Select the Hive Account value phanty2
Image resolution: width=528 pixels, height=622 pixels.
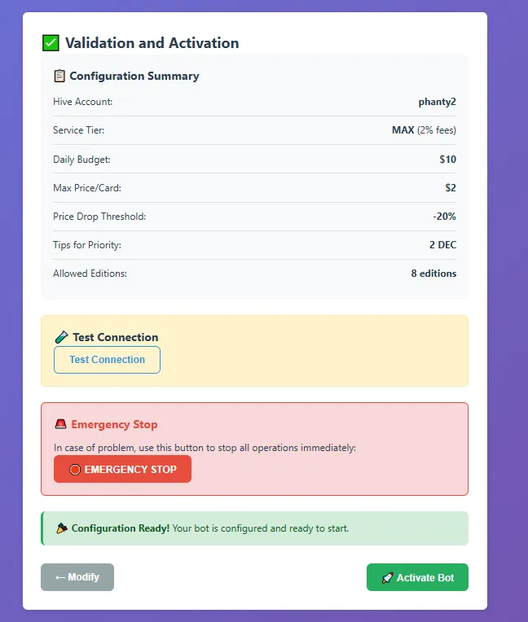437,102
